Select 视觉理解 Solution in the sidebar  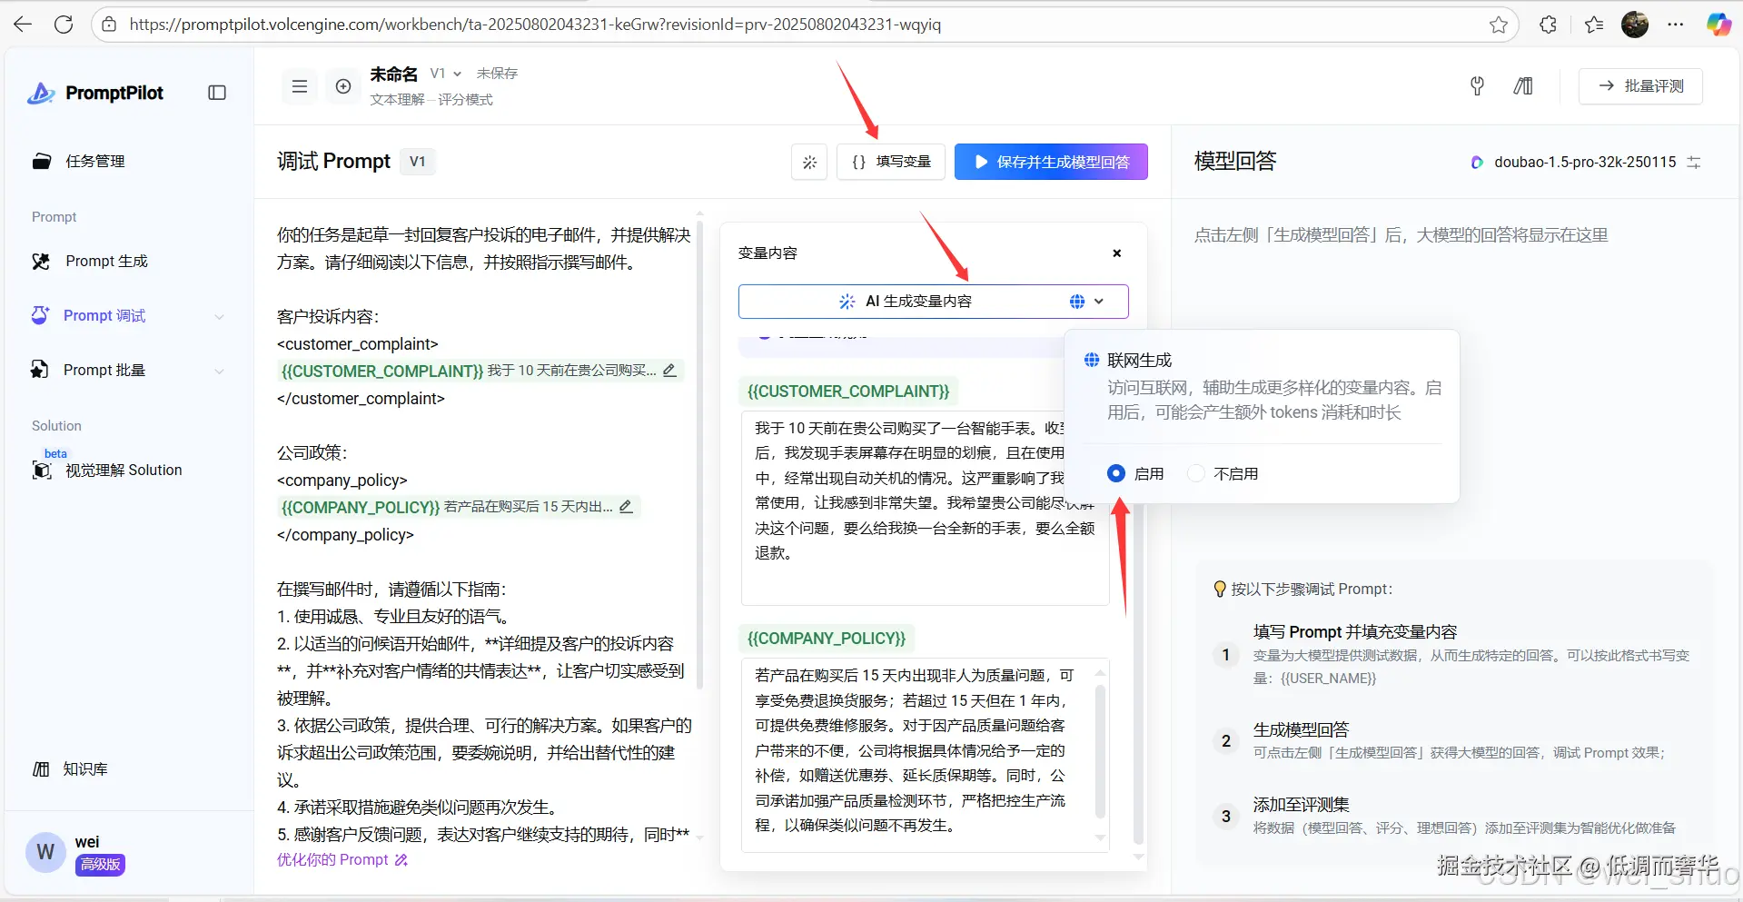point(121,470)
